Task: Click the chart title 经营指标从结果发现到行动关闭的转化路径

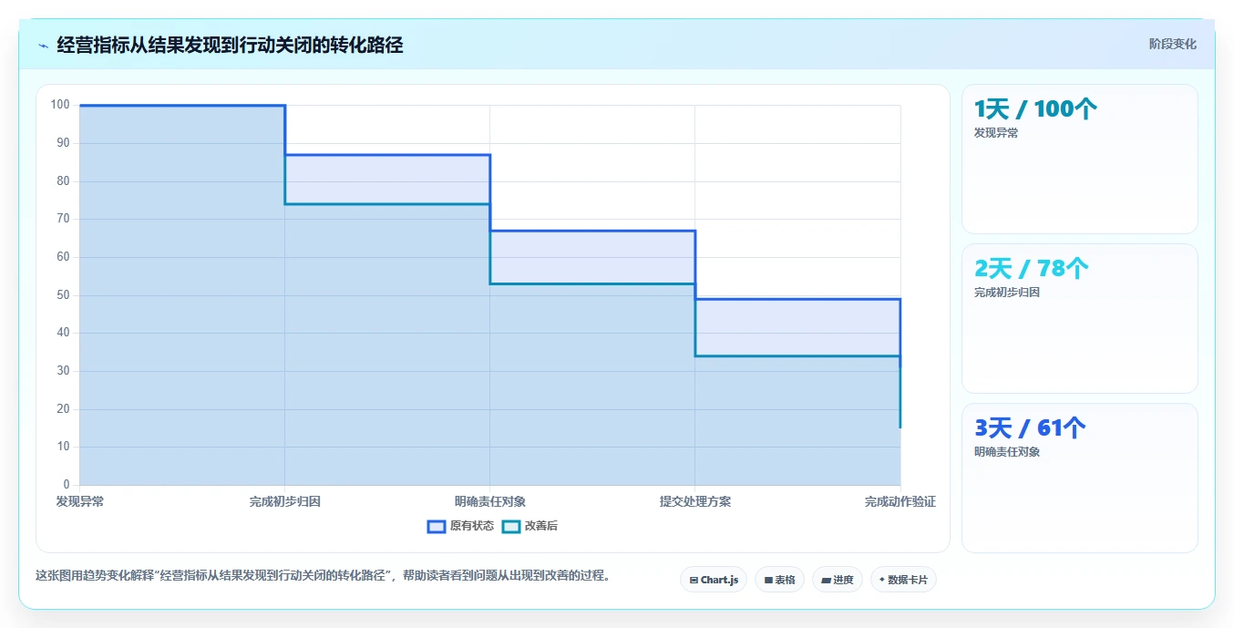Action: click(x=230, y=45)
